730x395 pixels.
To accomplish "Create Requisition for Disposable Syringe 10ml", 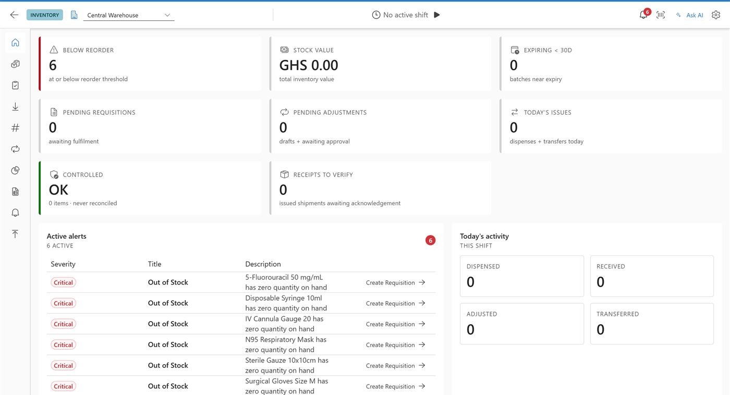I will (x=396, y=303).
